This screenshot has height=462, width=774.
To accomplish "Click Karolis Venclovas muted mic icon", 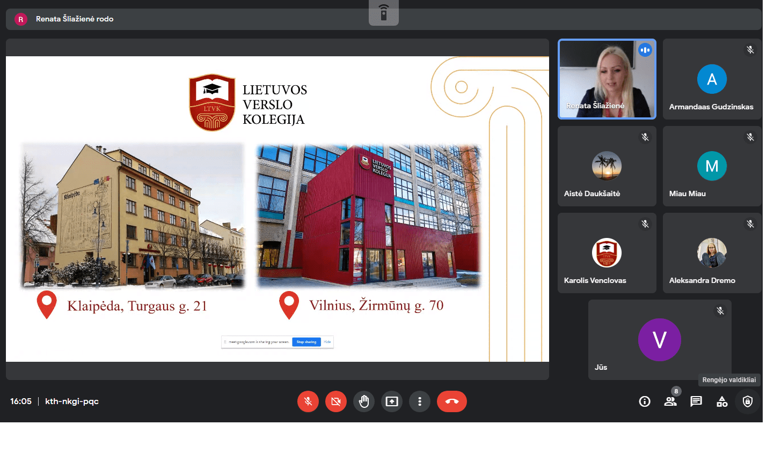I will tap(645, 224).
